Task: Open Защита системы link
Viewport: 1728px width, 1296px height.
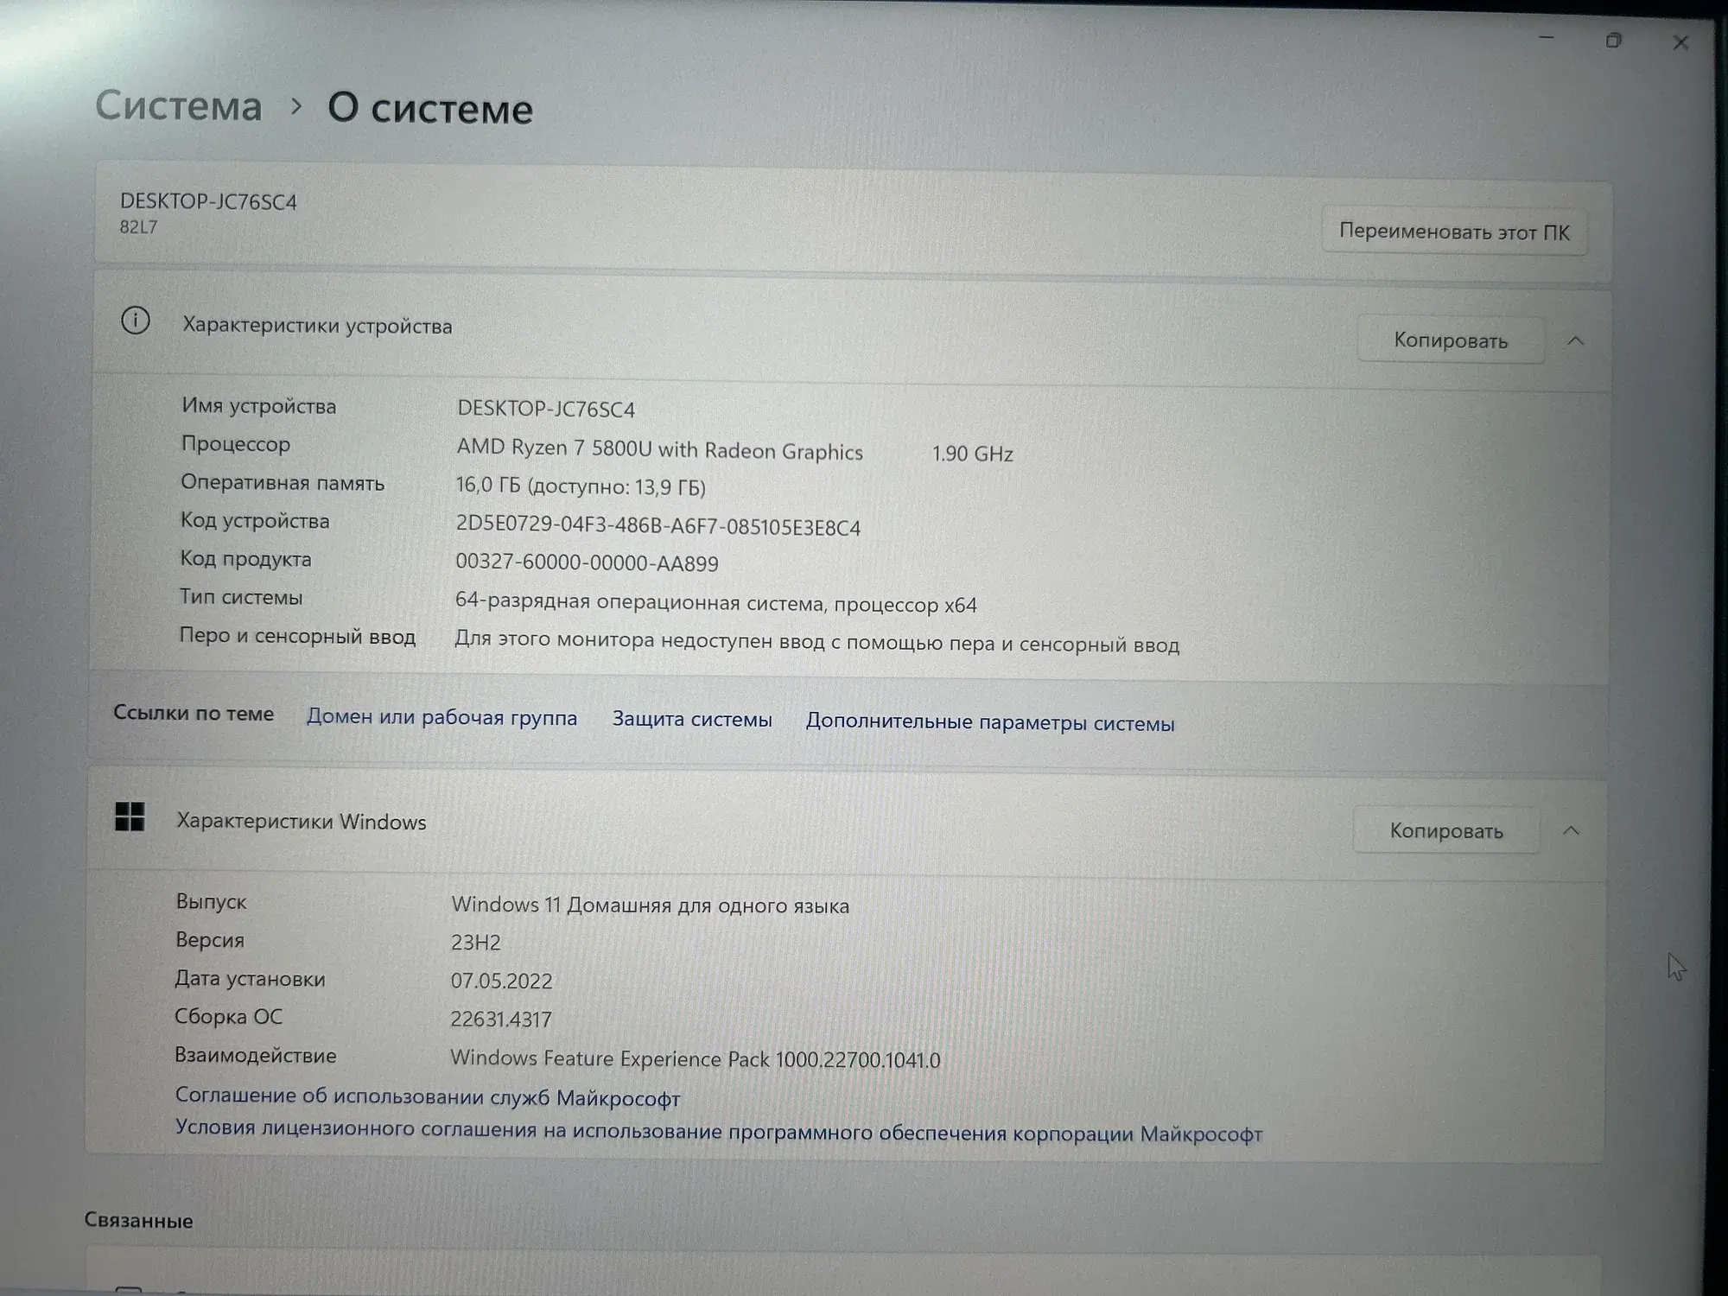Action: pyautogui.click(x=692, y=719)
